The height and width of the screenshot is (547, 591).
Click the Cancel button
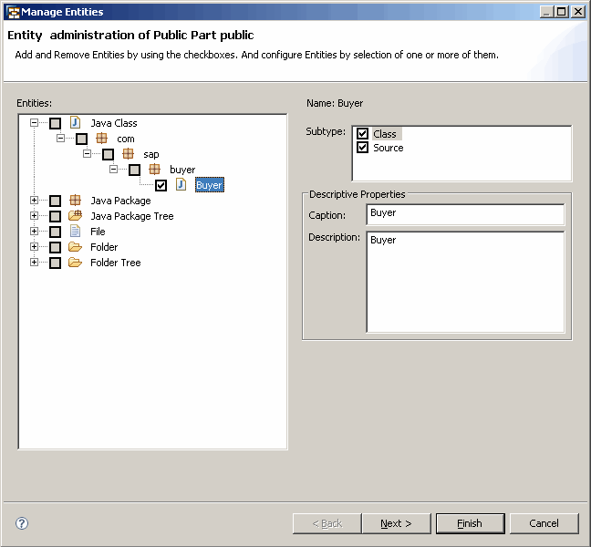tap(544, 523)
